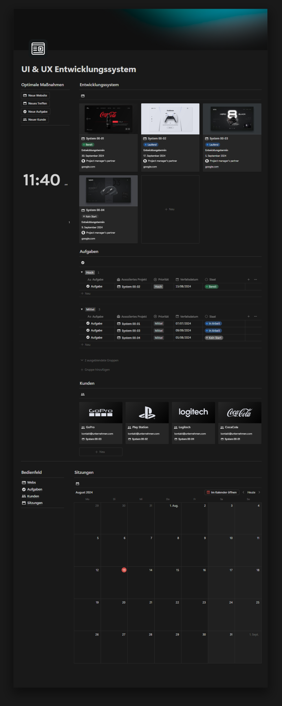This screenshot has height=706, width=282.
Task: Open the Logitech customer card
Action: click(x=193, y=423)
